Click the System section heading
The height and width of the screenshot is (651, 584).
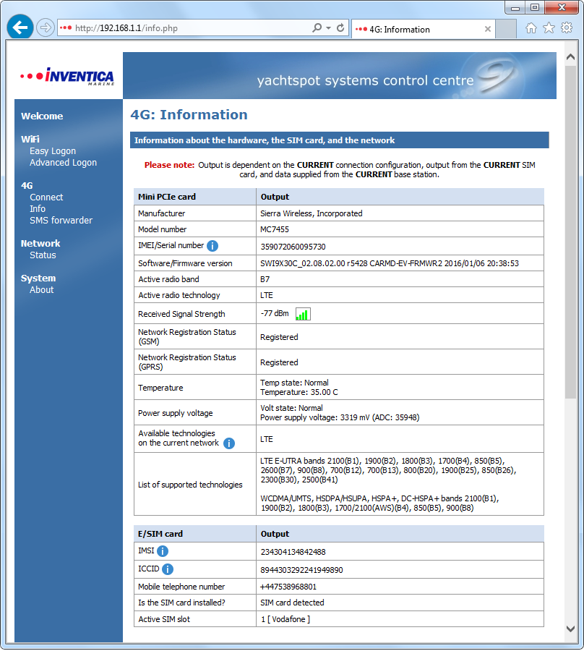tap(38, 278)
